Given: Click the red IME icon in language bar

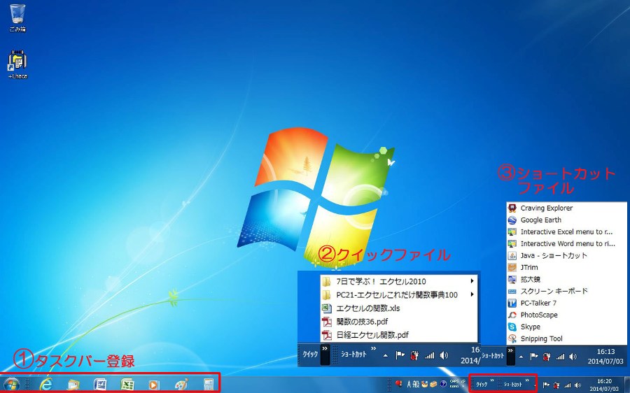Looking at the screenshot, I should [398, 384].
